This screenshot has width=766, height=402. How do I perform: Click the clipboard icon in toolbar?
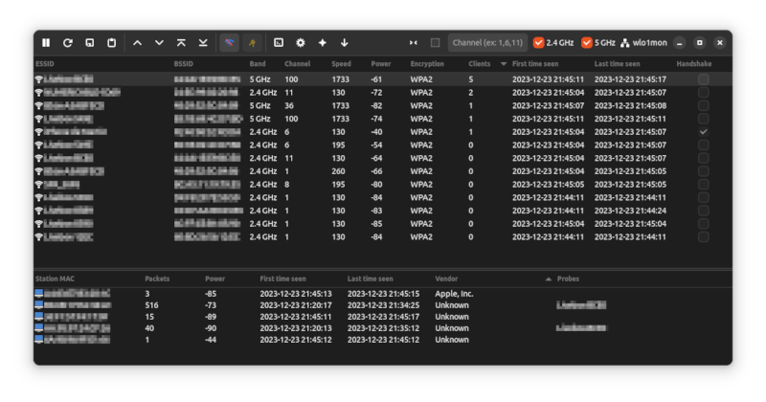point(112,43)
